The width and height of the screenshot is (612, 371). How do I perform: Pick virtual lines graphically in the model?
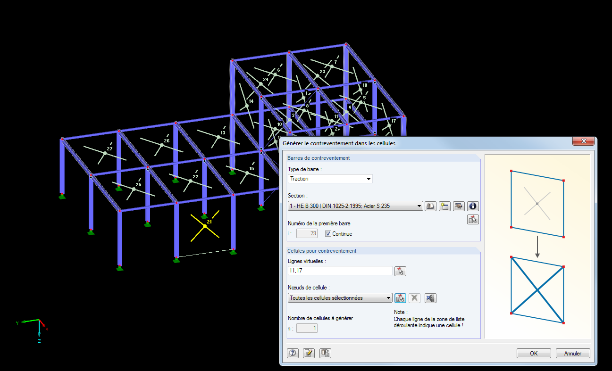(x=400, y=271)
